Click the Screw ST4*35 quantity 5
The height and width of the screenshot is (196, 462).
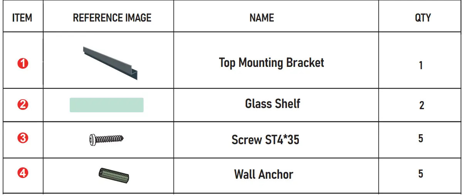pyautogui.click(x=421, y=138)
